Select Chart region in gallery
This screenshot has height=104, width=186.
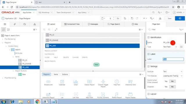click(x=76, y=83)
